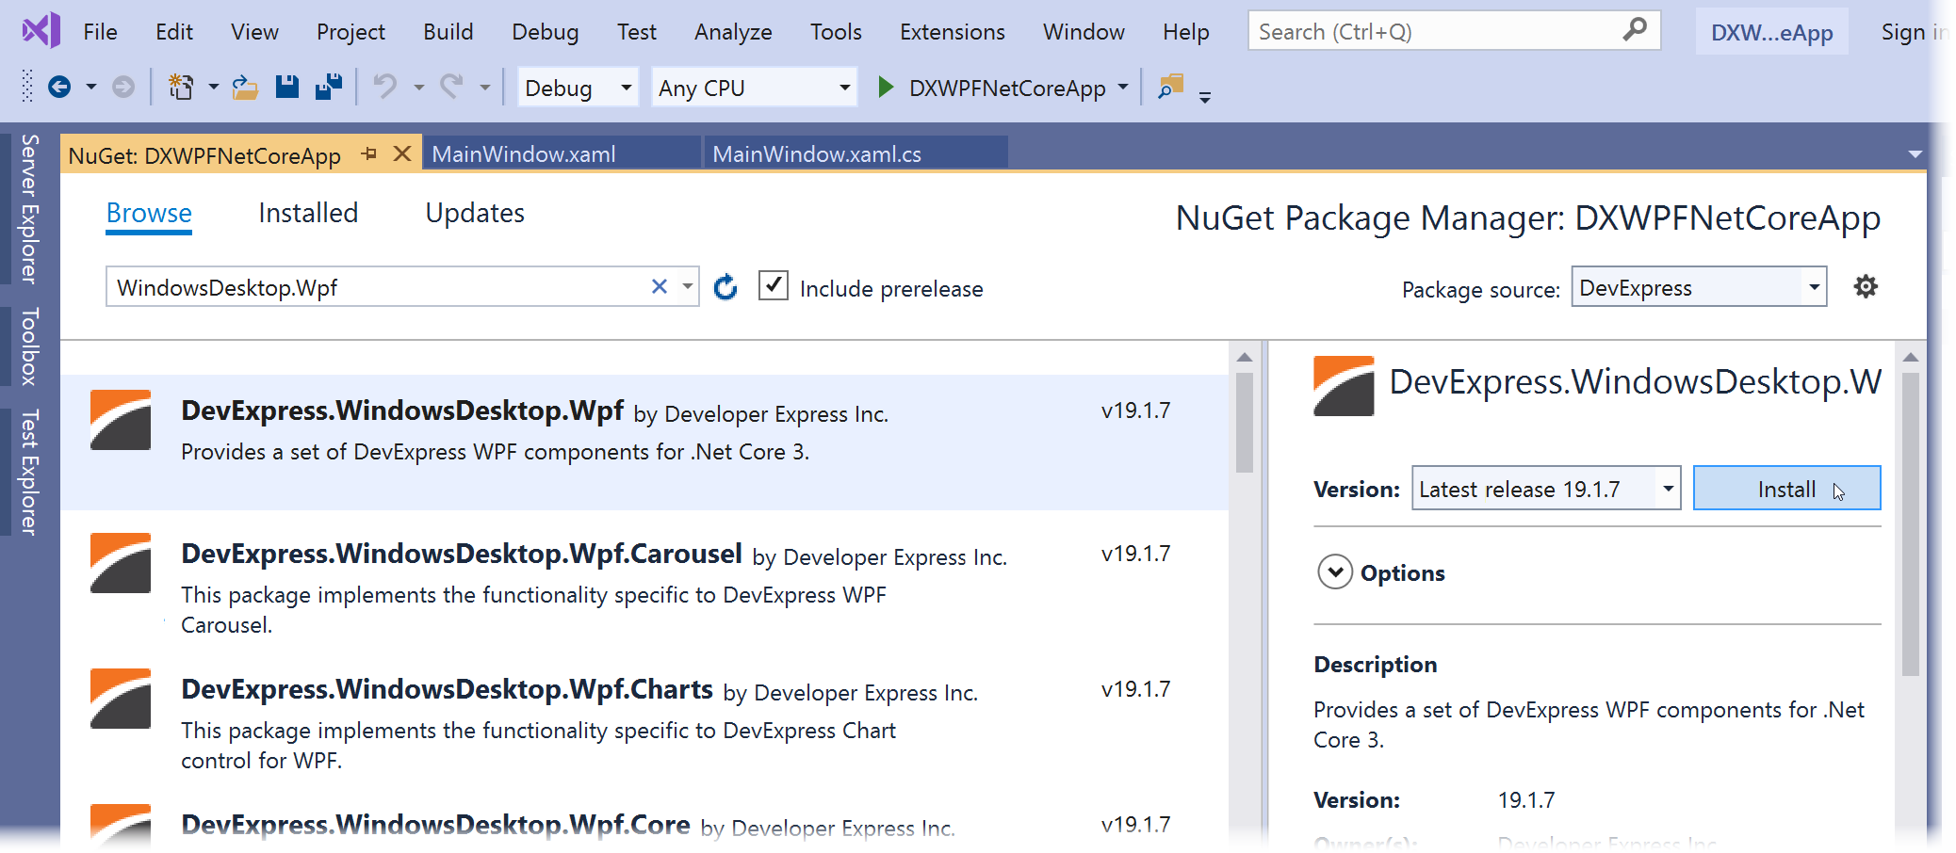This screenshot has width=1956, height=853.
Task: Click the large DevExpress icon in details pane
Action: coord(1344,386)
